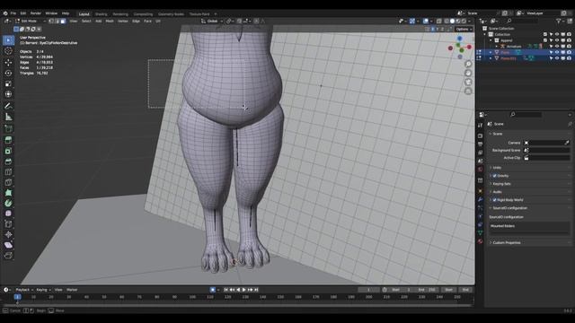Select the Annotate pencil tool

[x=8, y=106]
